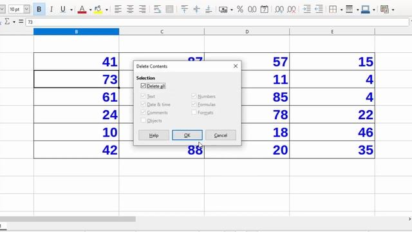The width and height of the screenshot is (412, 232).
Task: Click Cancel in Delete Contents dialog
Action: coord(220,135)
